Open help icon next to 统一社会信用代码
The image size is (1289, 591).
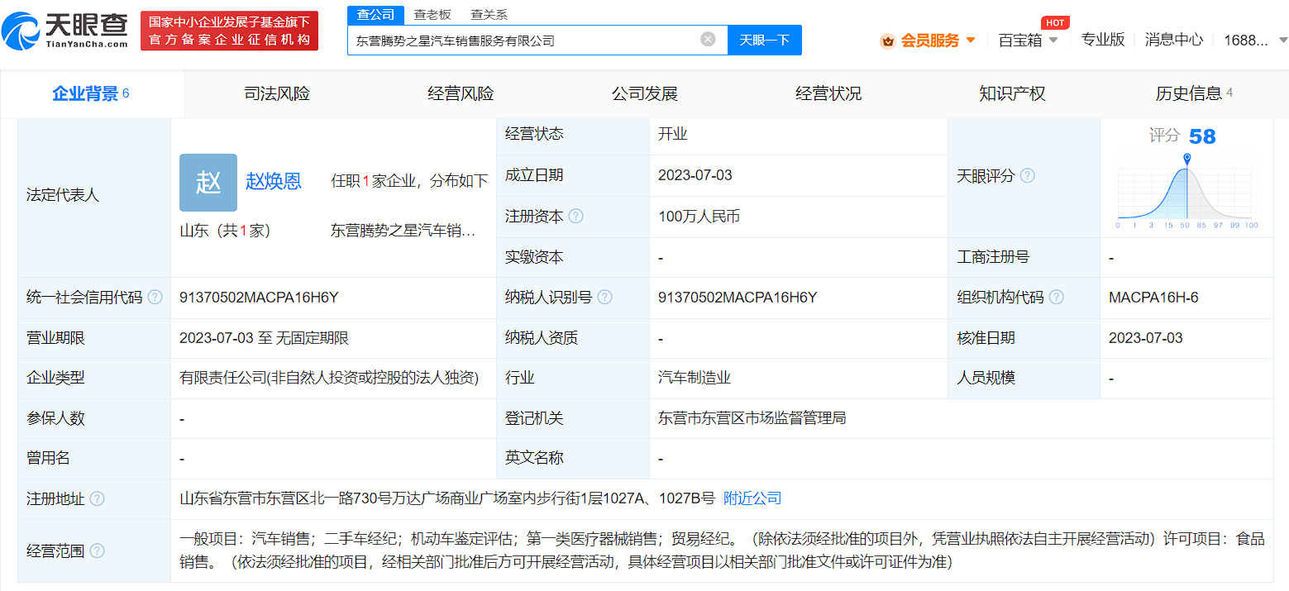(x=155, y=298)
